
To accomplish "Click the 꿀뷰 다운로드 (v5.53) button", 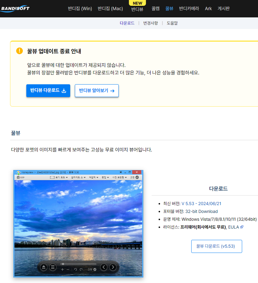I will (x=217, y=246).
